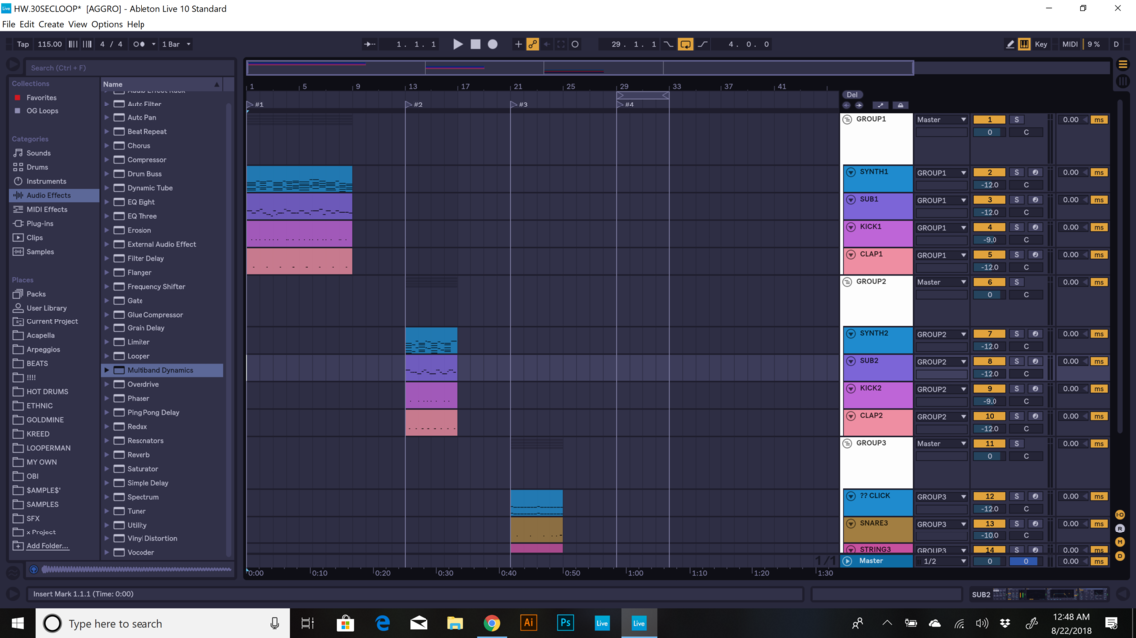Screen dimensions: 1136x638
Task: Open the Instruments browser category
Action: [46, 181]
